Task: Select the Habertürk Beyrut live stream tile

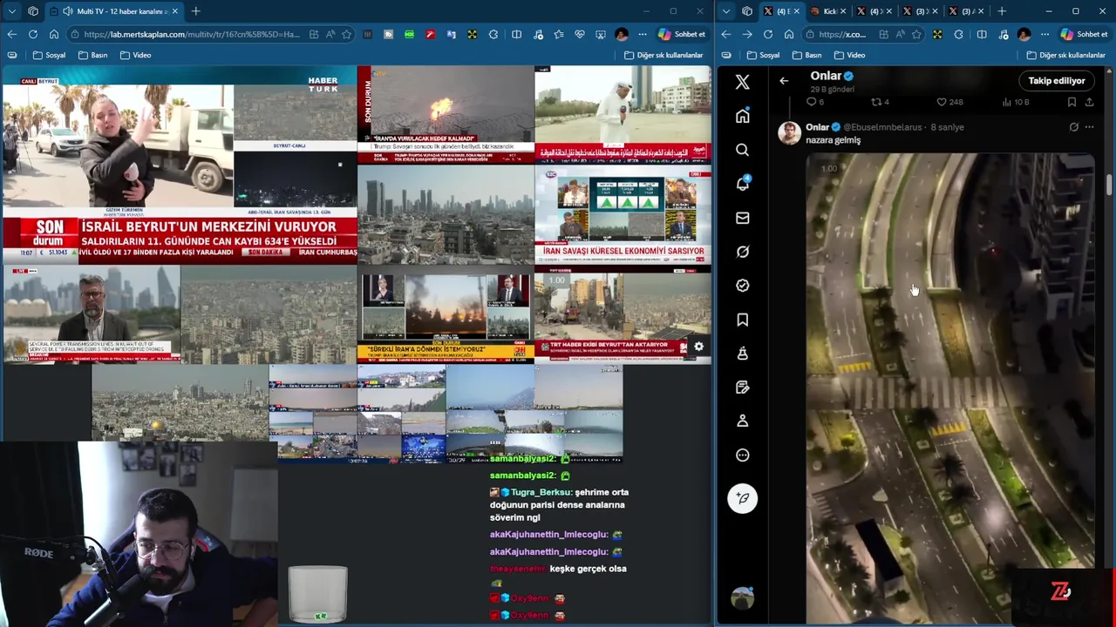Action: coord(180,165)
